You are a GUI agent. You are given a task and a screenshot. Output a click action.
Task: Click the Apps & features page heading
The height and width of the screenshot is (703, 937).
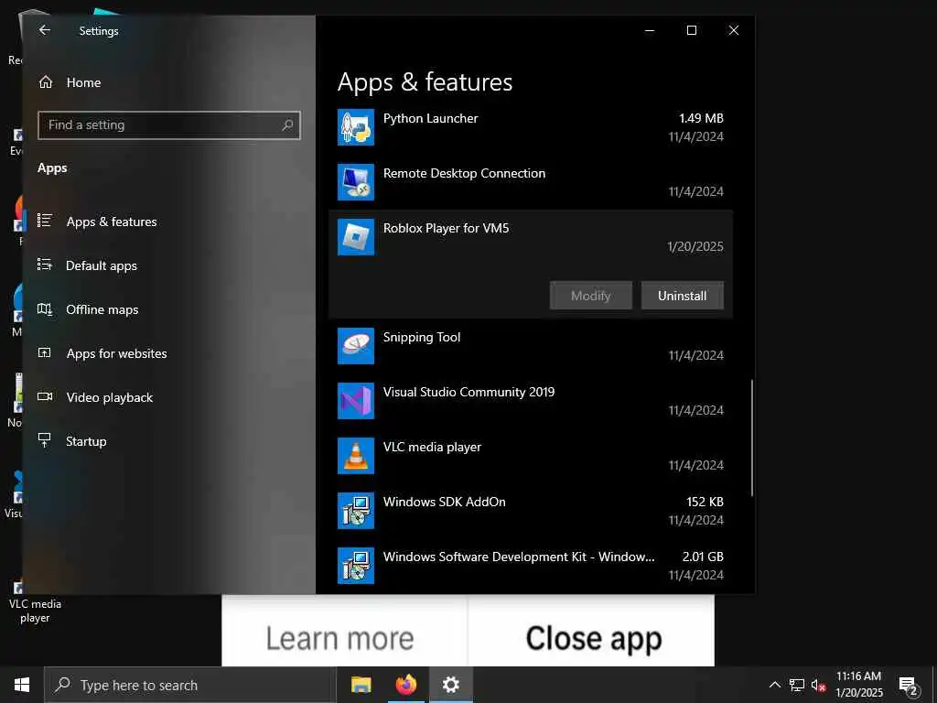[425, 81]
